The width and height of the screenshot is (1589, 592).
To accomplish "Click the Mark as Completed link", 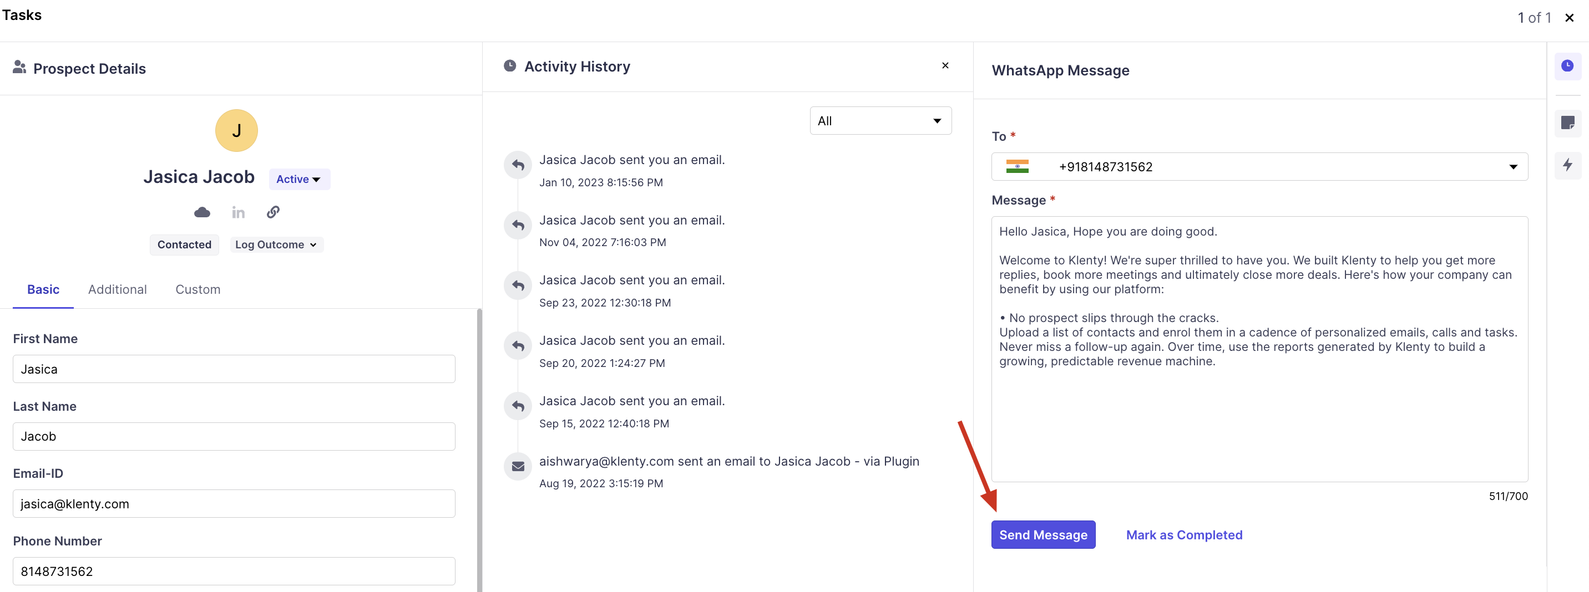I will (1184, 535).
